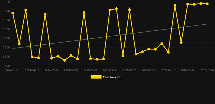215x104 pixels.
Task: Click the SlotRank SE legend label
Action: (112, 77)
